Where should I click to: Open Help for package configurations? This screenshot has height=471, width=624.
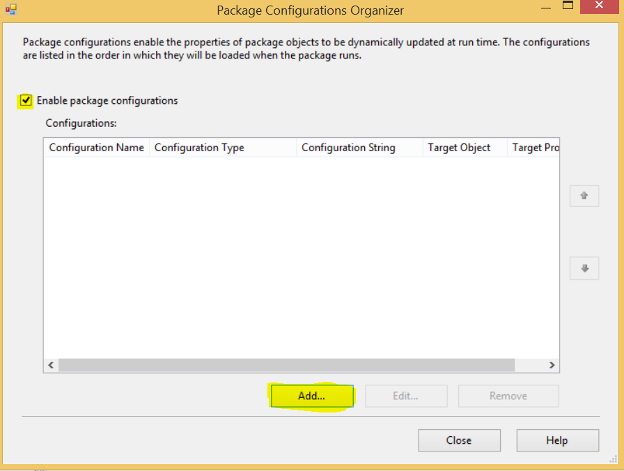click(x=557, y=440)
